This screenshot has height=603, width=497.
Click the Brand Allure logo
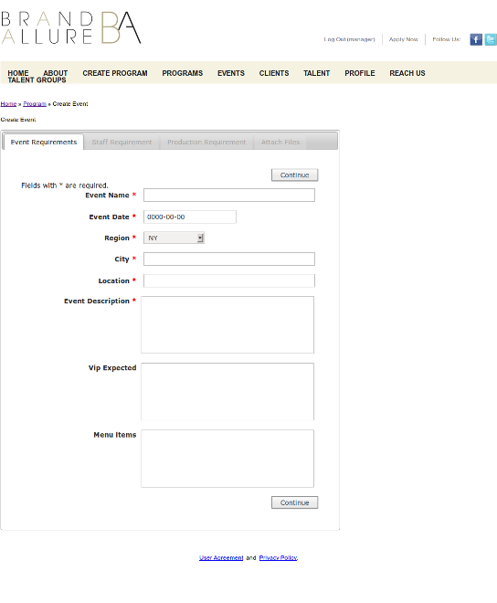tap(71, 27)
